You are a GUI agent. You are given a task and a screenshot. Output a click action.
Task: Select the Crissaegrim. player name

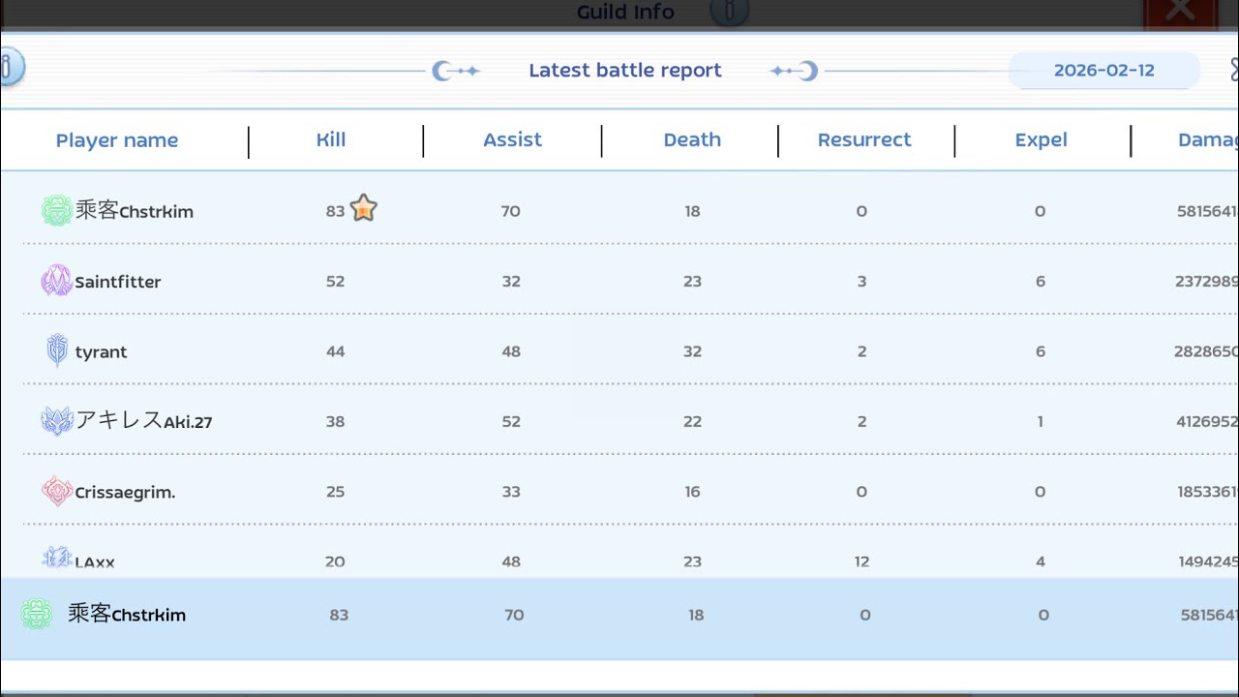coord(125,493)
